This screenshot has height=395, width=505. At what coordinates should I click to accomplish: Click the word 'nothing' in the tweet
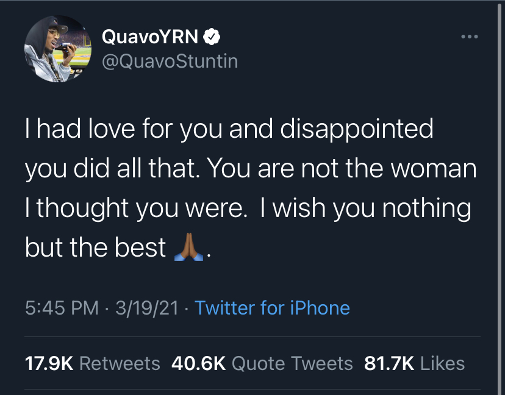tap(426, 208)
